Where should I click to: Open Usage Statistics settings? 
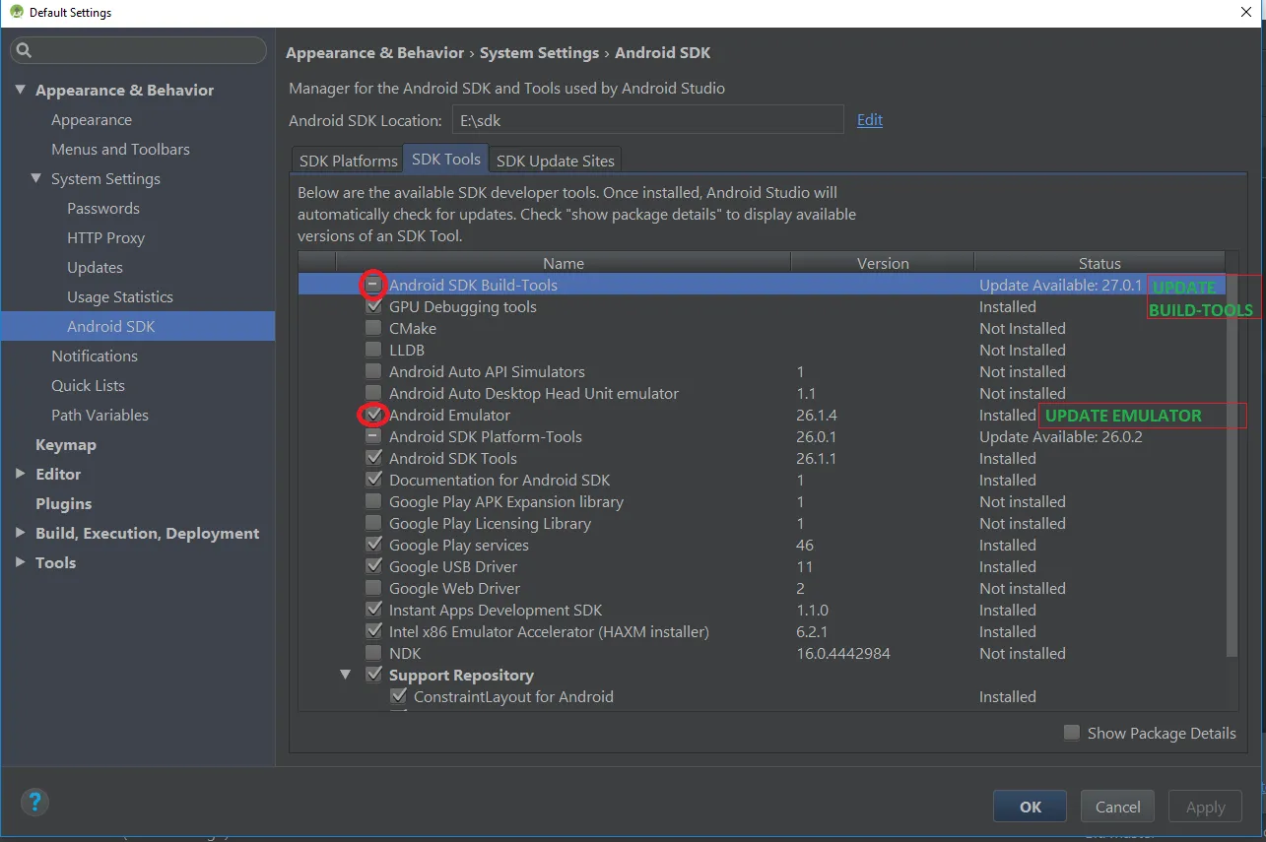pyautogui.click(x=120, y=297)
